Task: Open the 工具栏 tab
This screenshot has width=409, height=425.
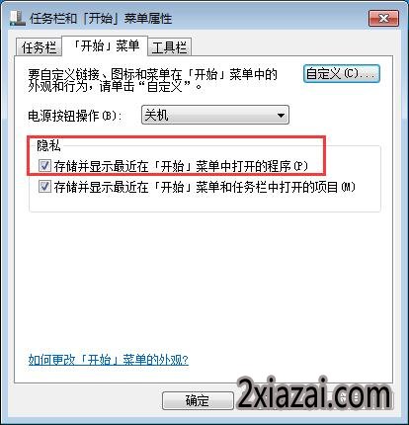Action: (x=169, y=47)
